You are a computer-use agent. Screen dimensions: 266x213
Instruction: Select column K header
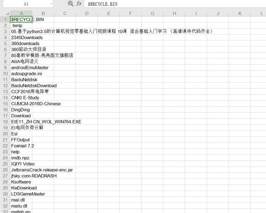coord(240,13)
